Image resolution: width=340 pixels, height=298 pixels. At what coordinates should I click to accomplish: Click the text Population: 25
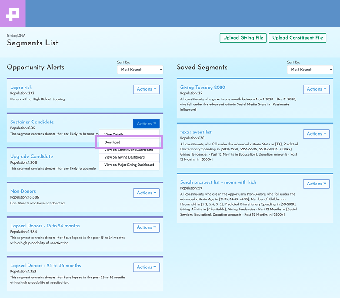191,93
